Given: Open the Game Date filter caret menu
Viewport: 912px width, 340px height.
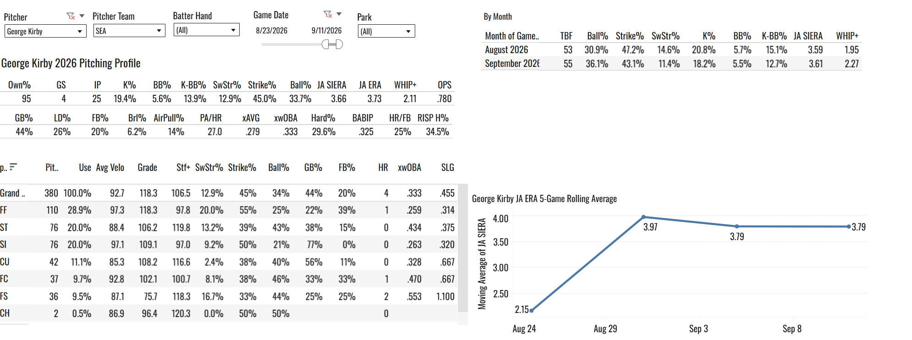Looking at the screenshot, I should [339, 14].
